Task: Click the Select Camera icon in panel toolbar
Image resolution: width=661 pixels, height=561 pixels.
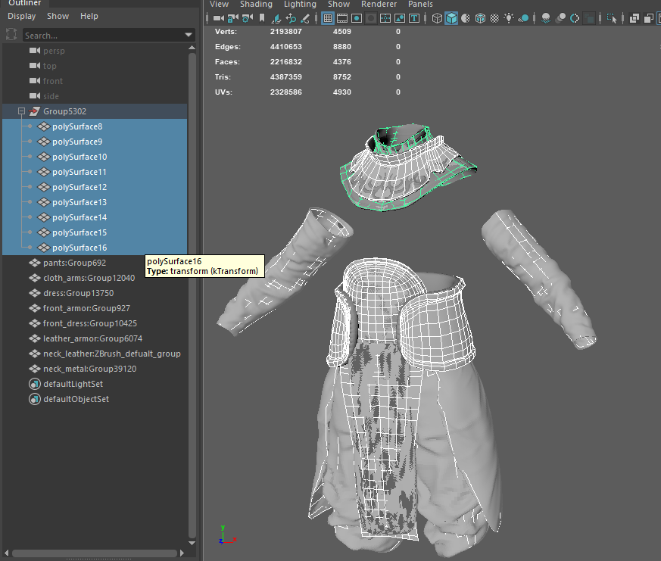Action: pos(218,18)
